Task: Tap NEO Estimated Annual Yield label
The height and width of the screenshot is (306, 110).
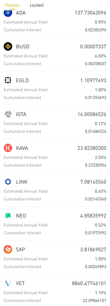Action: coord(26,225)
